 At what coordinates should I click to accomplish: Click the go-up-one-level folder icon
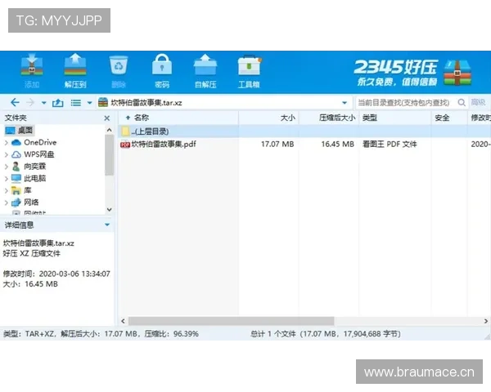pos(57,103)
